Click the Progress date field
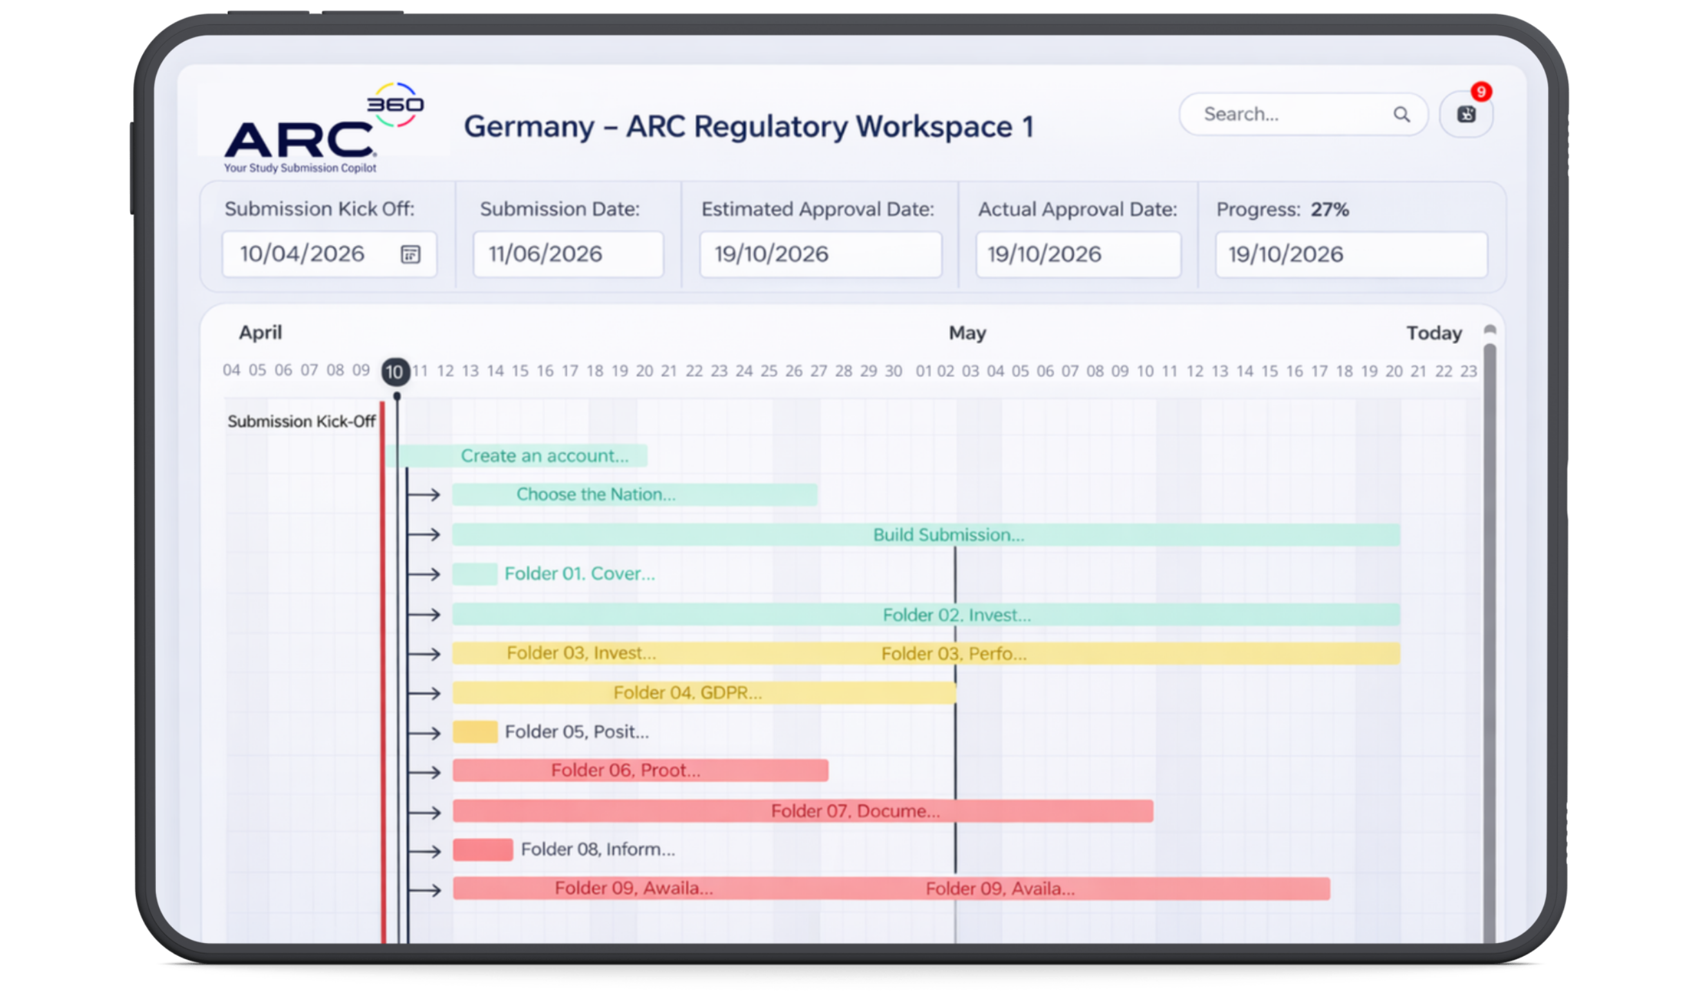 click(x=1350, y=254)
